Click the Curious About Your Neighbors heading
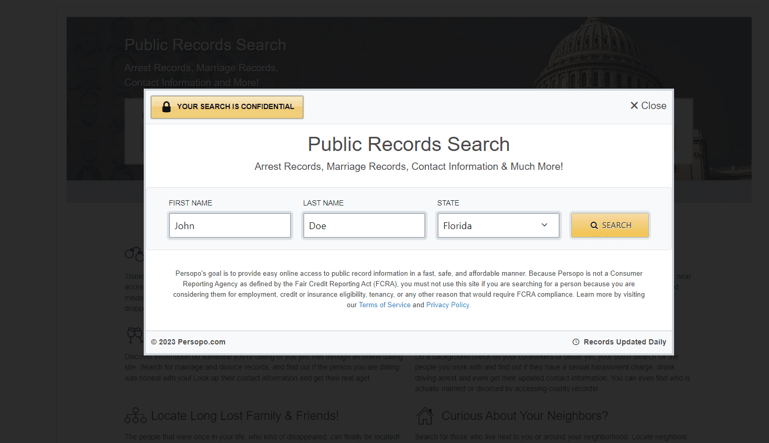The width and height of the screenshot is (769, 443). point(525,416)
